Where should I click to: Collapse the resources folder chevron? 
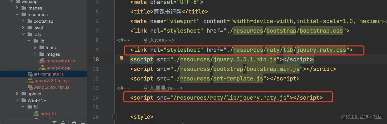point(17,15)
